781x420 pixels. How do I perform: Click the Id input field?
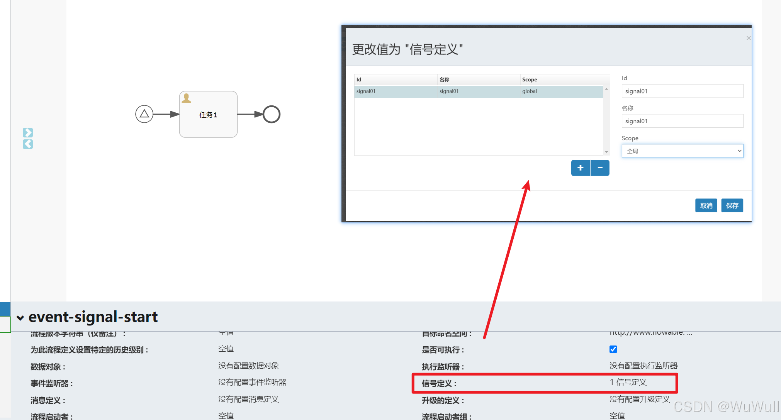[x=682, y=91]
